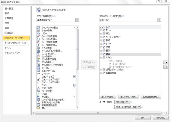Click the コピー command icon

38,33
